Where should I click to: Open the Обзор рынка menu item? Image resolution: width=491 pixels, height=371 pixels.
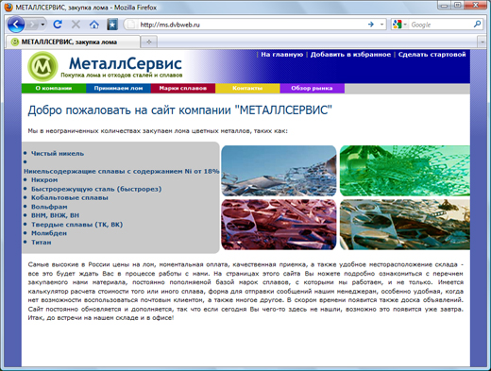pyautogui.click(x=312, y=88)
